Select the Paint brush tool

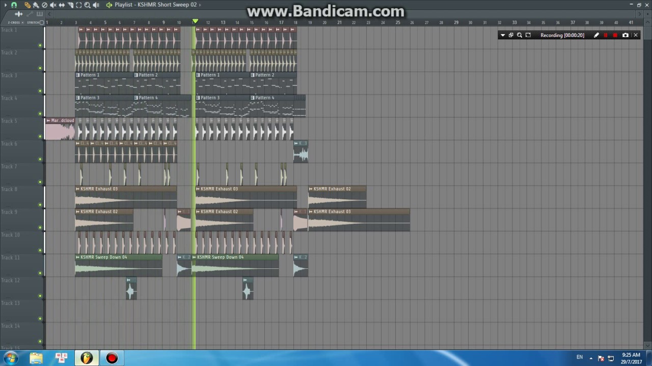(x=36, y=5)
